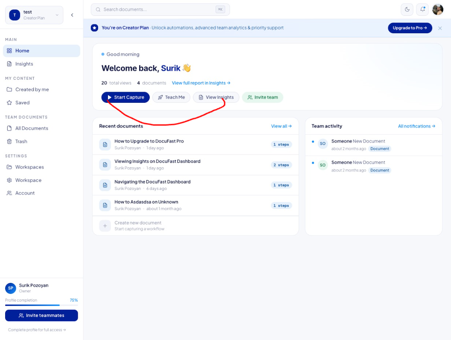Toggle dark mode moon icon

407,9
